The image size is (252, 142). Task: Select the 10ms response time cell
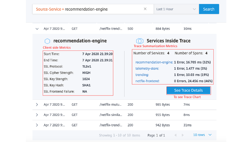tap(187, 29)
